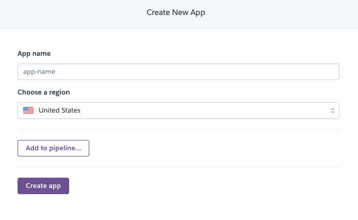Image resolution: width=358 pixels, height=220 pixels.
Task: Expand the region list via the selector arrows
Action: click(332, 111)
